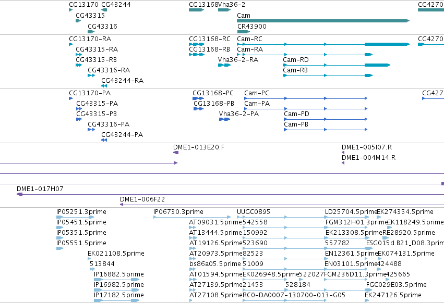This screenshot has height=303, width=444.
Task: Click the CR43900 gene label
Action: (251, 26)
